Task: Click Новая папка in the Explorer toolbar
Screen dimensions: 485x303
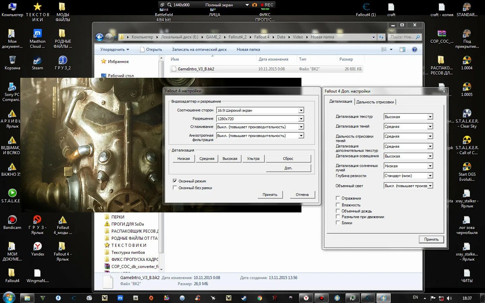Action: (x=248, y=49)
